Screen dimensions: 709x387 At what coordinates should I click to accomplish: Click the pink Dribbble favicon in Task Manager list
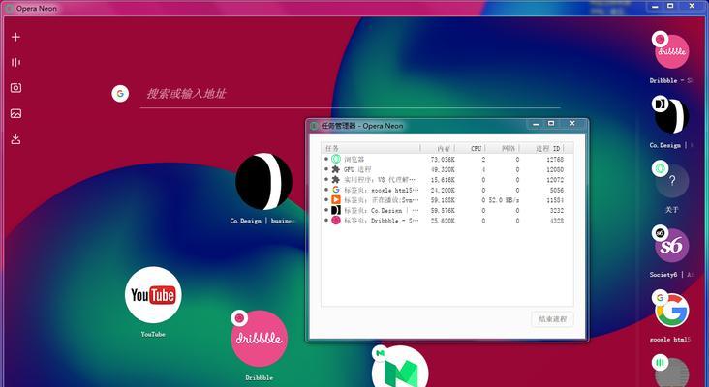coord(335,221)
